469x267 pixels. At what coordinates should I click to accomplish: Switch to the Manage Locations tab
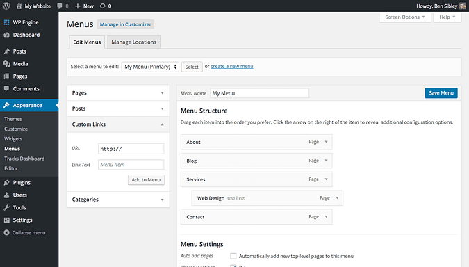[x=133, y=42]
